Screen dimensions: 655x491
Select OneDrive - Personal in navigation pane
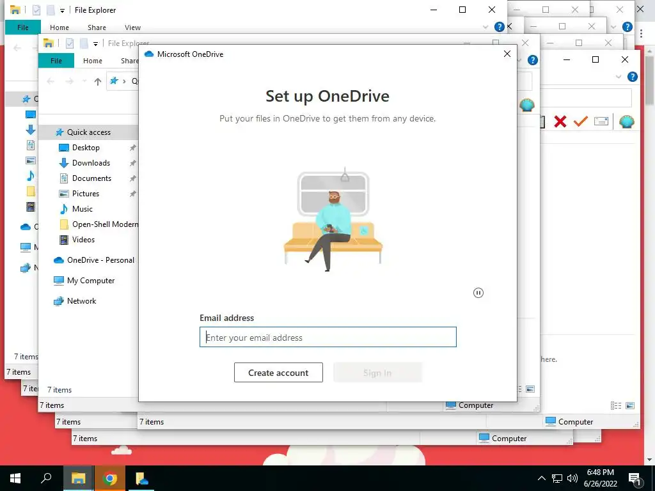pos(100,260)
